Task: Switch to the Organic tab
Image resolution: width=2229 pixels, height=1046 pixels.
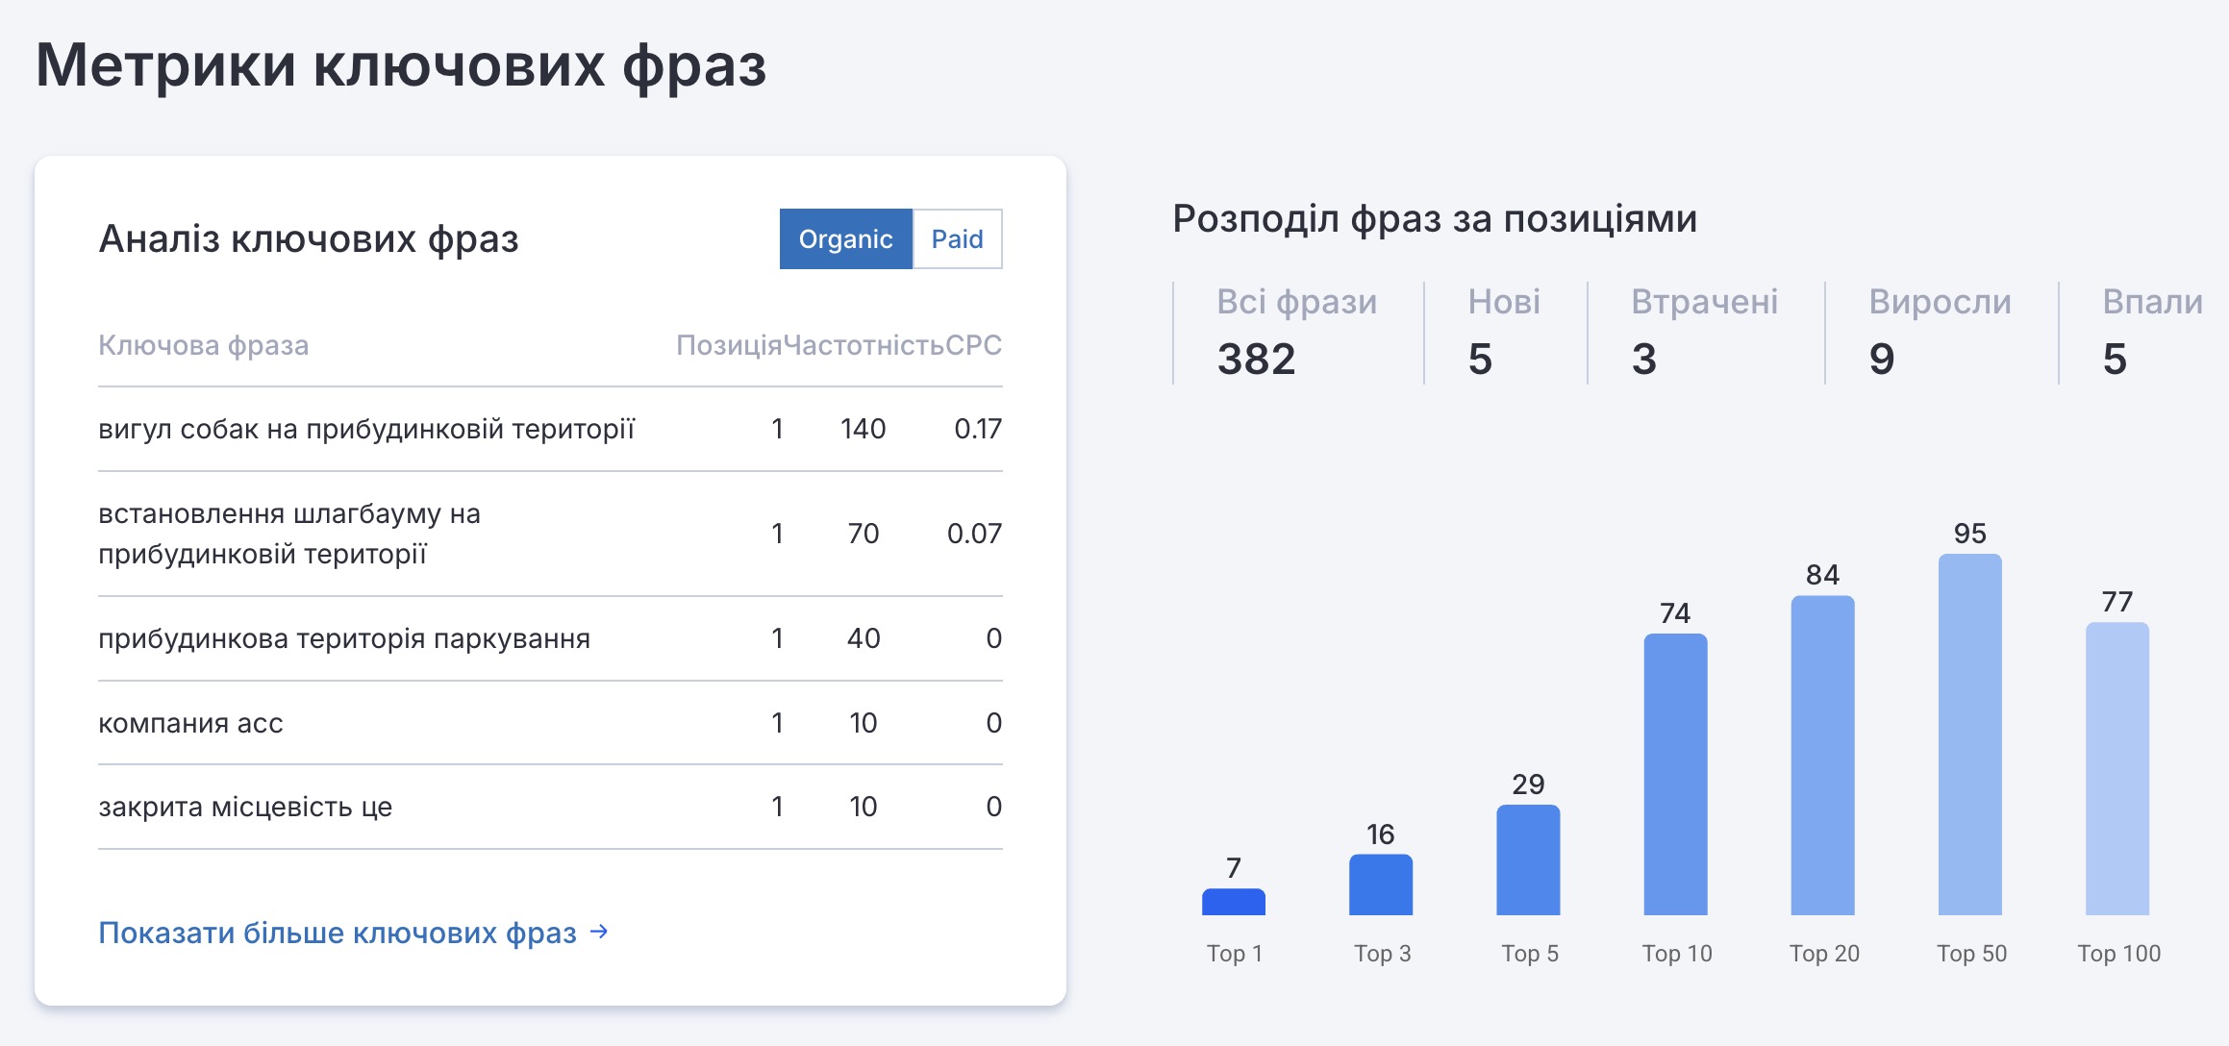Action: [845, 238]
